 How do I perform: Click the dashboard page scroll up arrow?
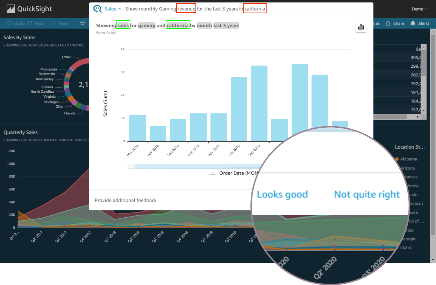(434, 31)
